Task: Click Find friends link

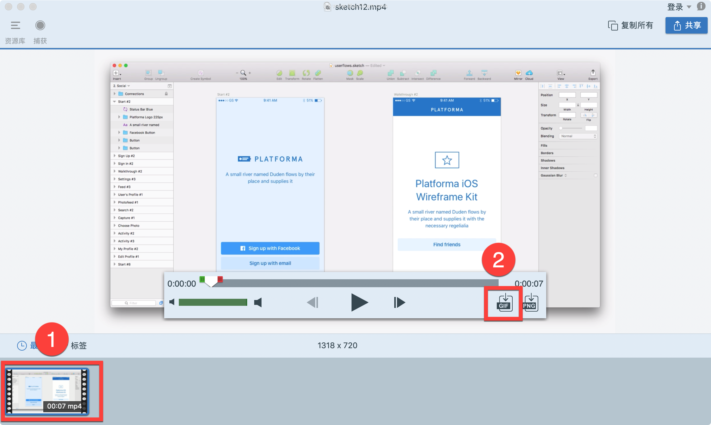Action: click(446, 245)
